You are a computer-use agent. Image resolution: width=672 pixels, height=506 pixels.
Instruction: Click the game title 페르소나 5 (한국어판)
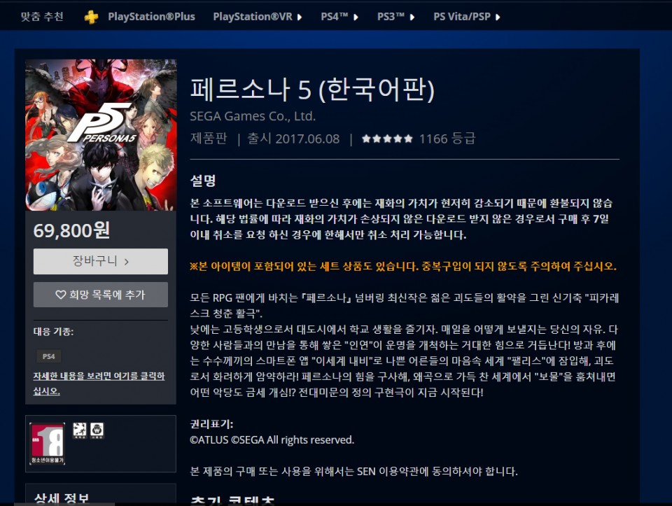(312, 90)
